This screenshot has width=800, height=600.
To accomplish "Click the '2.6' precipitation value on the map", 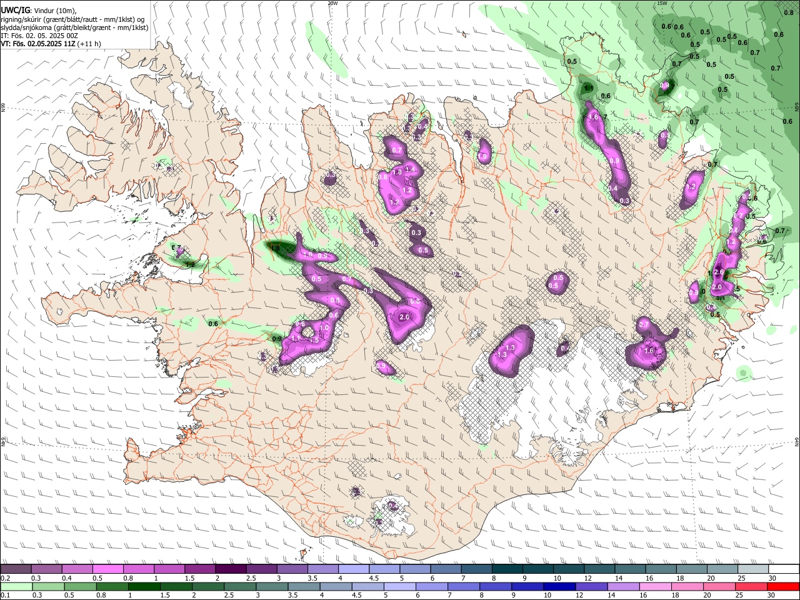I will tap(718, 272).
